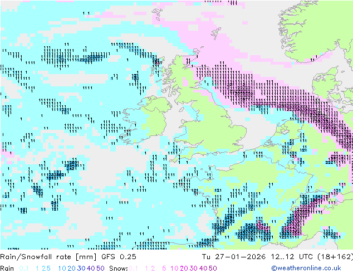Click the Tu 27-01-2026 date text
The width and height of the screenshot is (353, 273).
click(233, 256)
